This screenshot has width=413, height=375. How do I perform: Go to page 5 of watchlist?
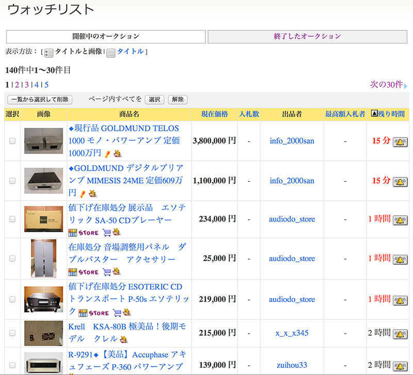point(46,85)
